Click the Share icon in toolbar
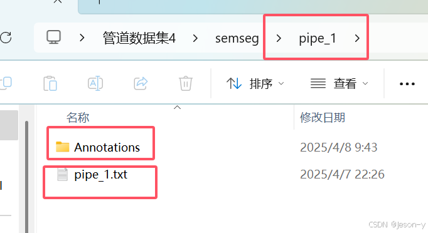428x233 pixels. point(141,83)
